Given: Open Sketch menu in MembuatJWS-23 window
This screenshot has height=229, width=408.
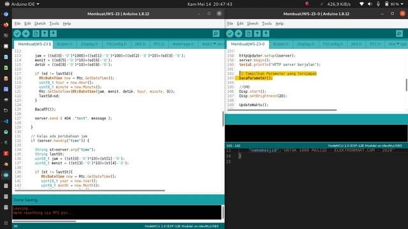Looking at the screenshot, I should coord(40,24).
